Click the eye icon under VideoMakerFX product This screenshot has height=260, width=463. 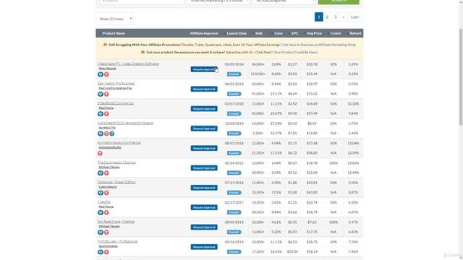point(101,74)
